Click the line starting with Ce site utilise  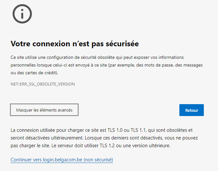point(97,57)
